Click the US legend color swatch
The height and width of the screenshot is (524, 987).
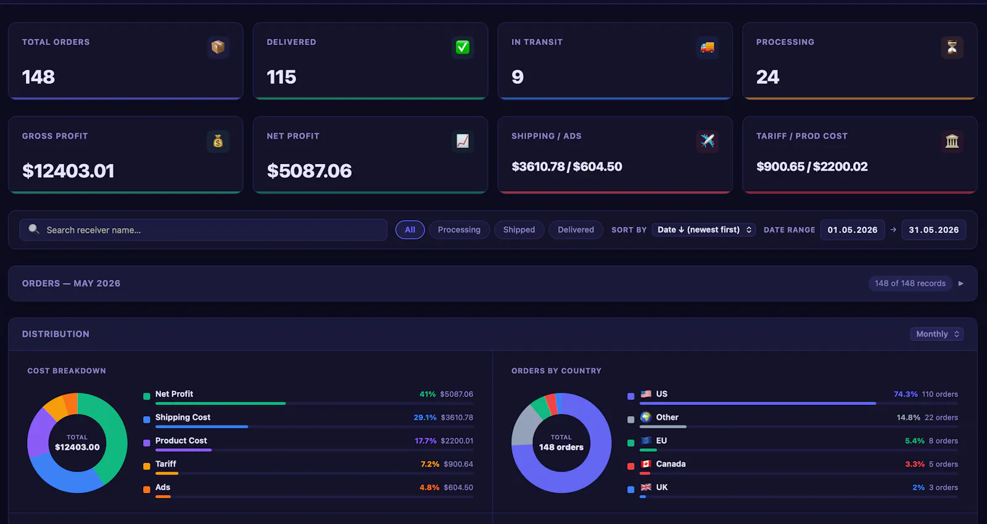click(x=631, y=396)
